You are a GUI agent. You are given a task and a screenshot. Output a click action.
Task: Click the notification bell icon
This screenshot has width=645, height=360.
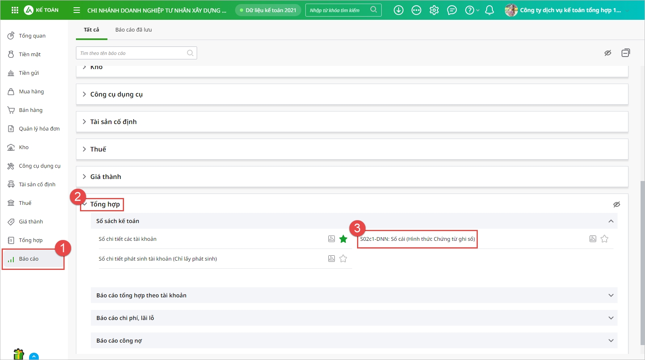(489, 10)
